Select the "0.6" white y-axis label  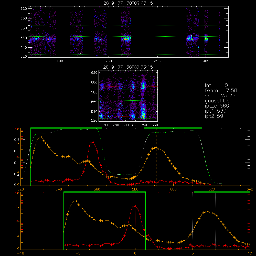tap(17, 151)
